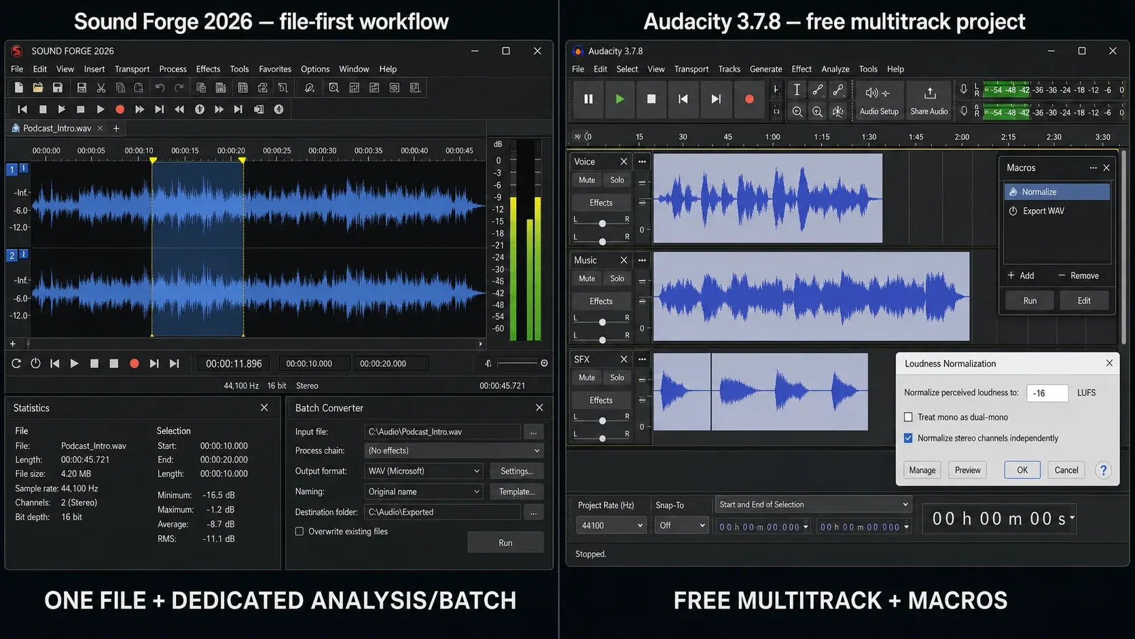
Task: Open the Output format WAV dropdown
Action: tap(424, 471)
